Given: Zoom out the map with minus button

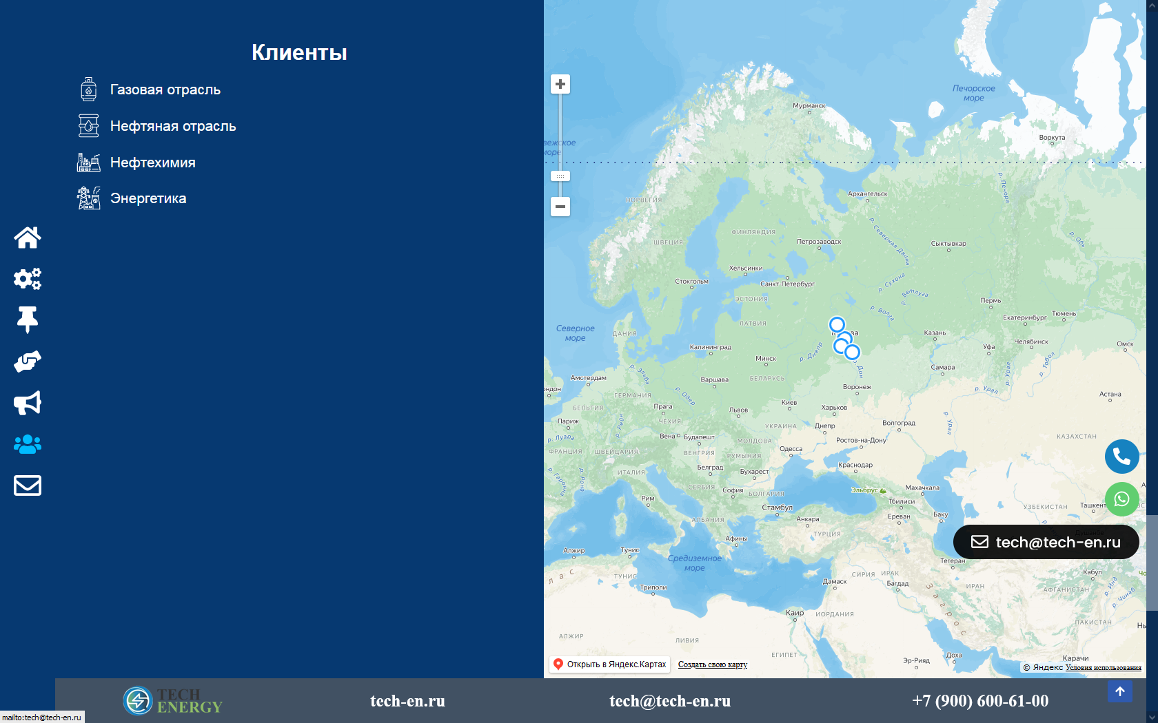Looking at the screenshot, I should 560,207.
